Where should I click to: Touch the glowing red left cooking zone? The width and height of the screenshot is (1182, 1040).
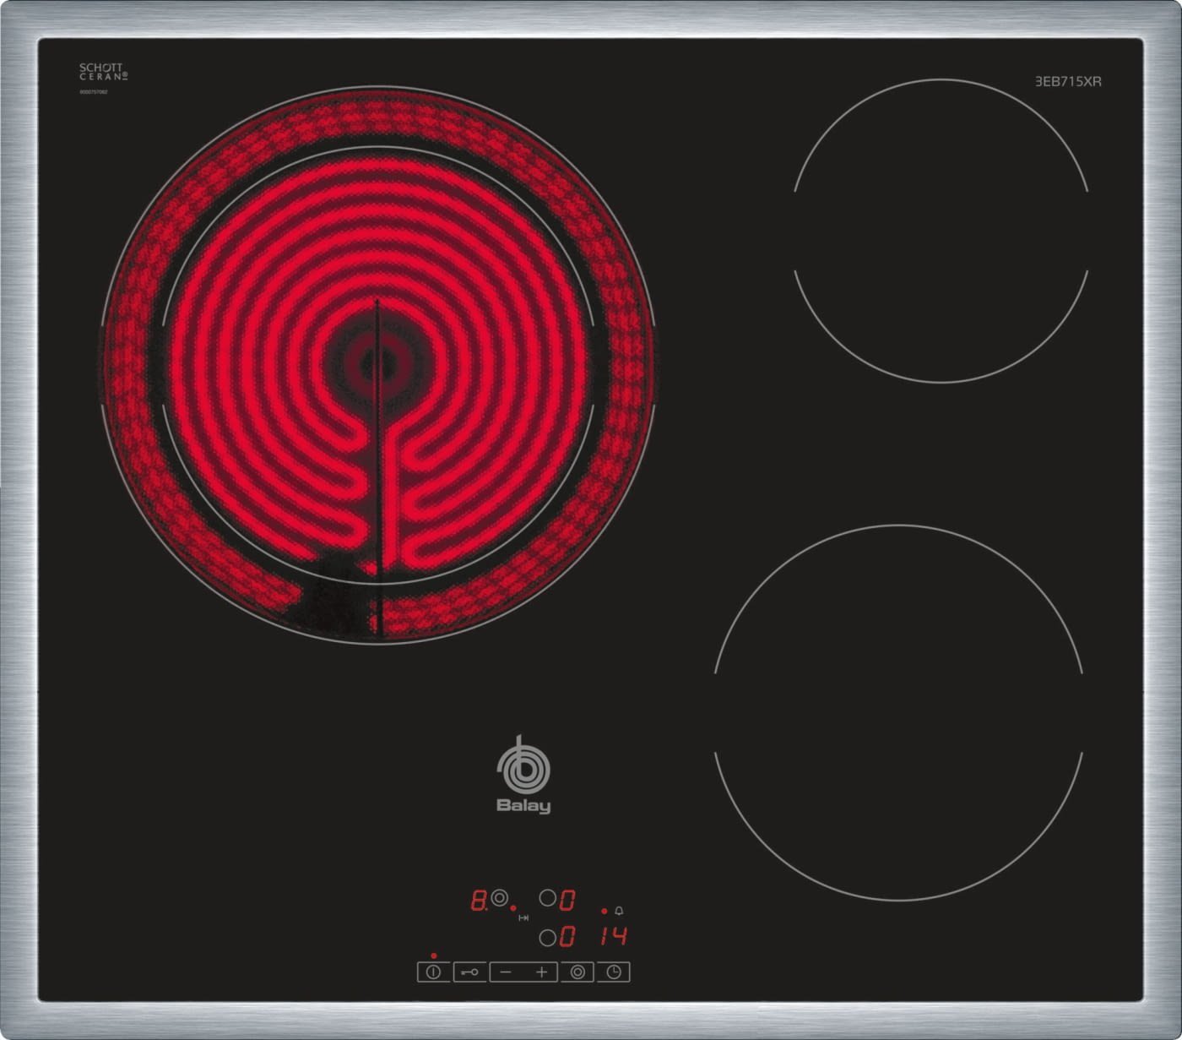(x=377, y=364)
